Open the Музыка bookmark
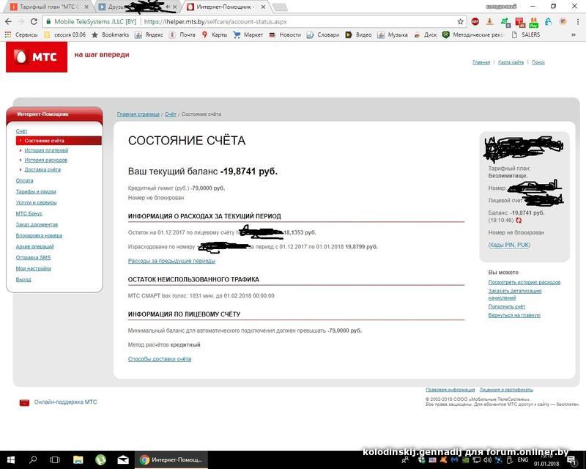 (393, 34)
